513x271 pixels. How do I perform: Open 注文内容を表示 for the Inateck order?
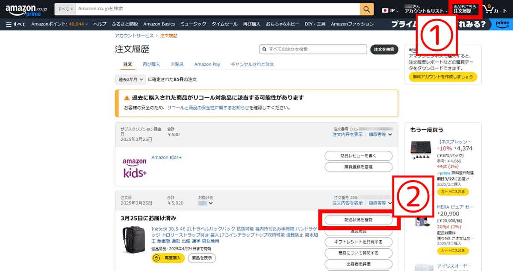point(348,203)
